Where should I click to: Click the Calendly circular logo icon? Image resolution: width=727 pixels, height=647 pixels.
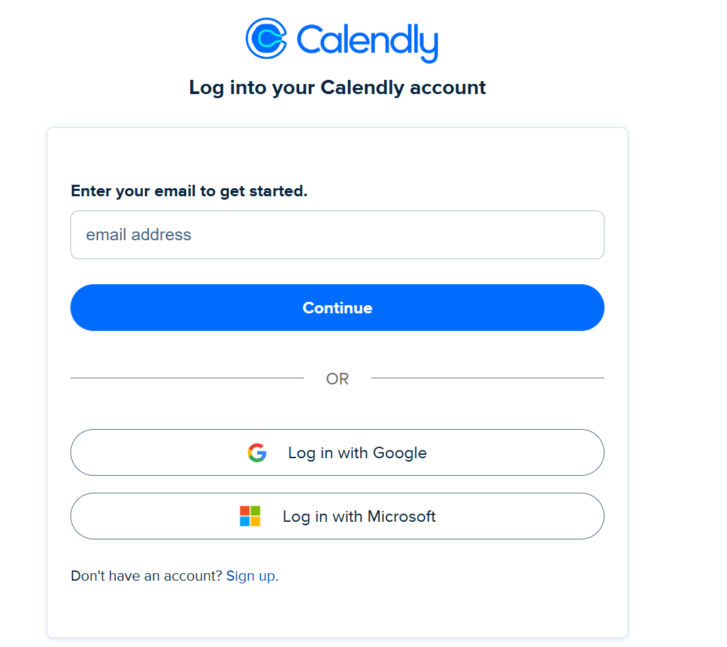267,38
